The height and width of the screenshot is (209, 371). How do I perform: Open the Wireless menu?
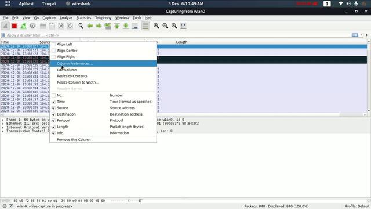tap(122, 18)
